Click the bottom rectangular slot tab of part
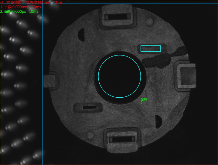Viewport: 218px width, 165px height. pyautogui.click(x=123, y=140)
